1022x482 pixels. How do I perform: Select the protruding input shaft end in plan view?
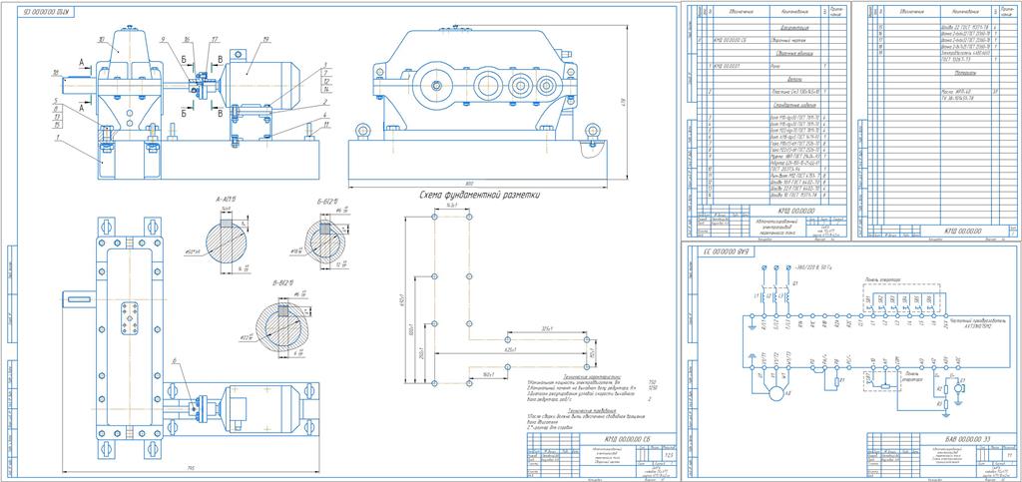(80, 298)
